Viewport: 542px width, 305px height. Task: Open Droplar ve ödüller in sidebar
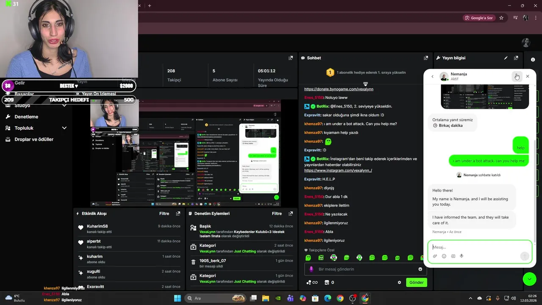(34, 139)
